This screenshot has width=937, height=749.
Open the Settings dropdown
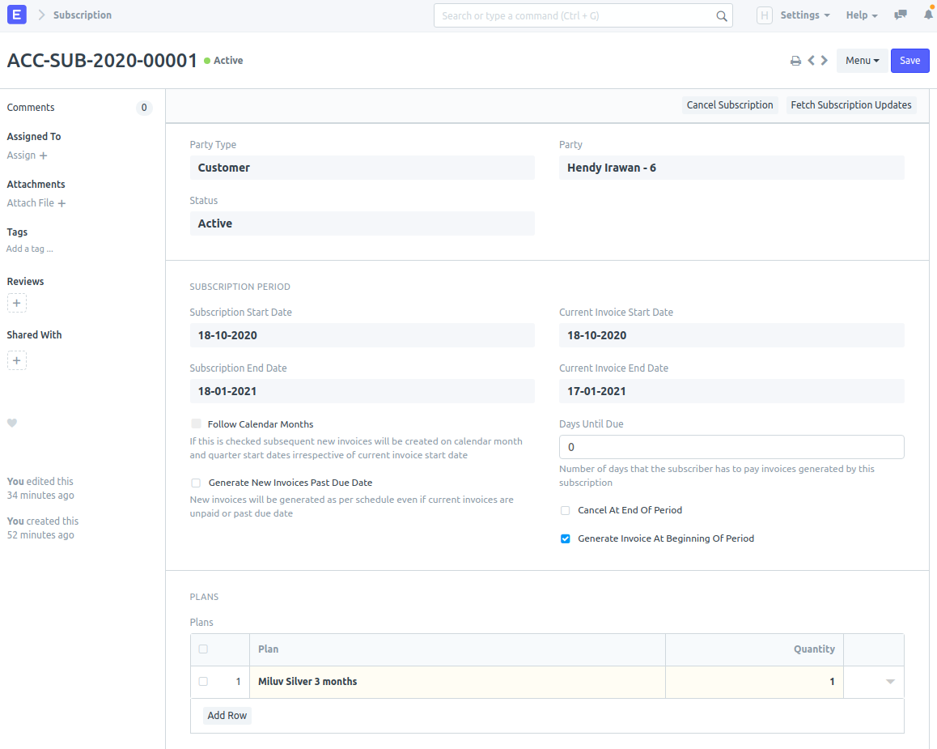tap(805, 15)
